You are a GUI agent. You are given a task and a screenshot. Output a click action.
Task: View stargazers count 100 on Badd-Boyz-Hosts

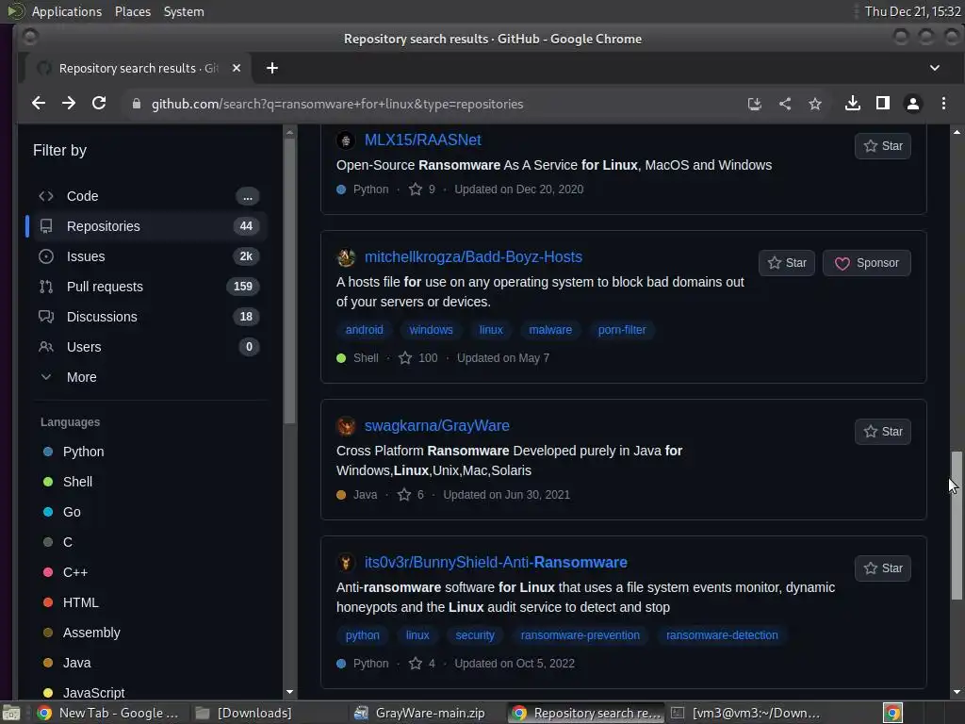418,357
